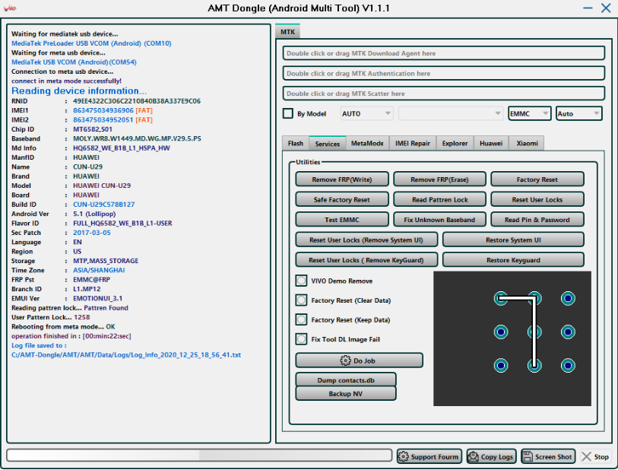The image size is (618, 470).
Task: Click the Build ID CUN-U29C578B127
Action: tap(103, 205)
